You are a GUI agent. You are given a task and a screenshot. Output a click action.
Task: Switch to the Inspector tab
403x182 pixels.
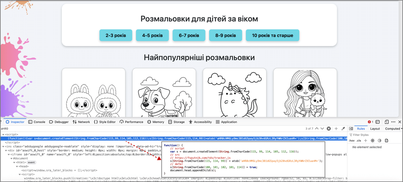click(15, 122)
